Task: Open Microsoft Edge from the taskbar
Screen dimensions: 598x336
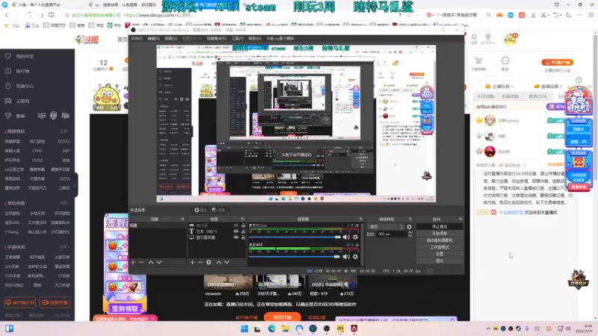Action: [271, 329]
